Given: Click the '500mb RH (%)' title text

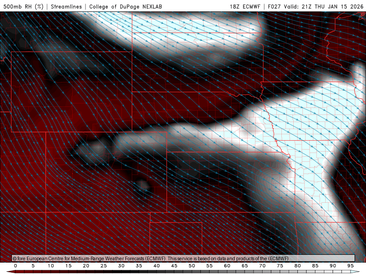Looking at the screenshot, I should (x=23, y=6).
